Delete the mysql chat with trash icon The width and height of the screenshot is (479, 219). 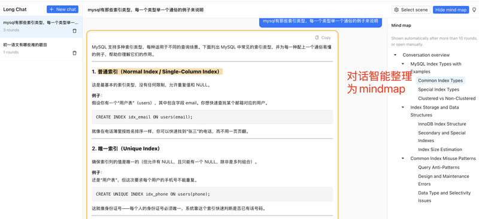pos(74,31)
